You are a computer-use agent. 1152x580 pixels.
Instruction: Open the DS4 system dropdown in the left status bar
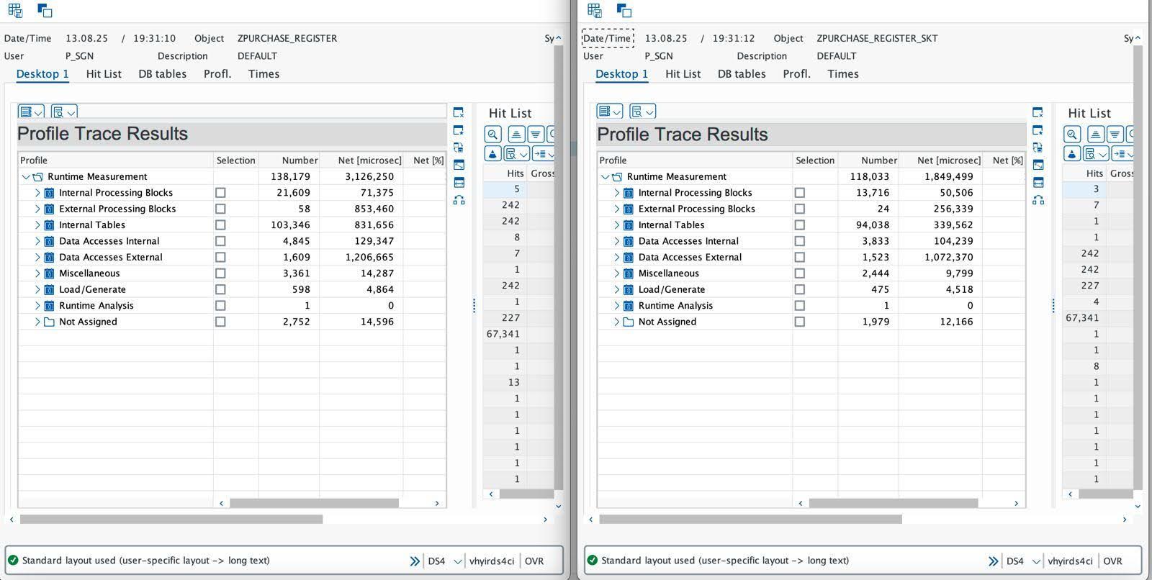click(458, 561)
